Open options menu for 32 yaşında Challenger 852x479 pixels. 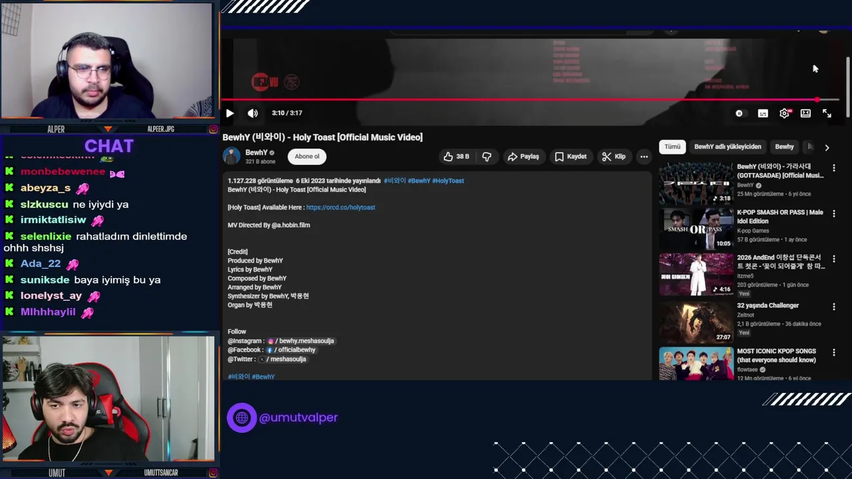pyautogui.click(x=833, y=307)
